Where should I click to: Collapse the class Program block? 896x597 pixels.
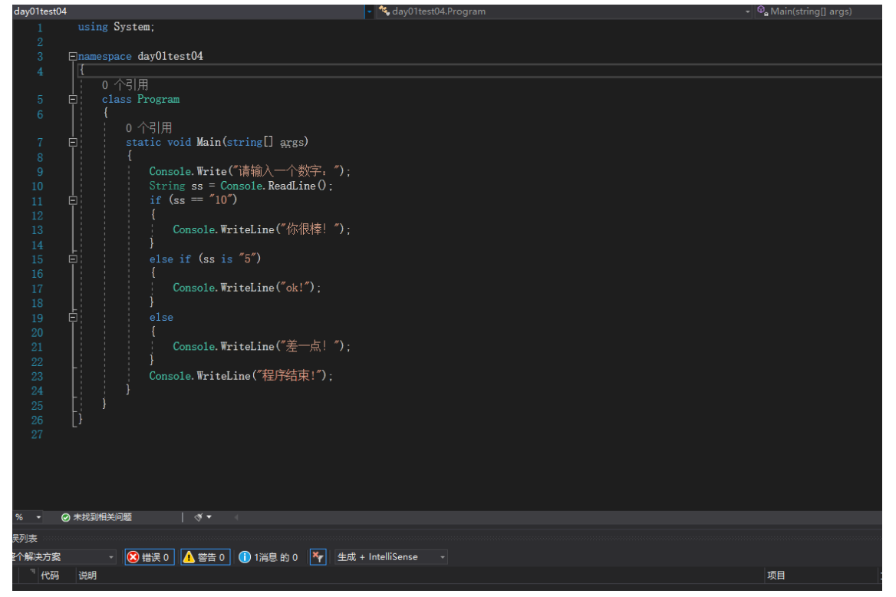[73, 100]
